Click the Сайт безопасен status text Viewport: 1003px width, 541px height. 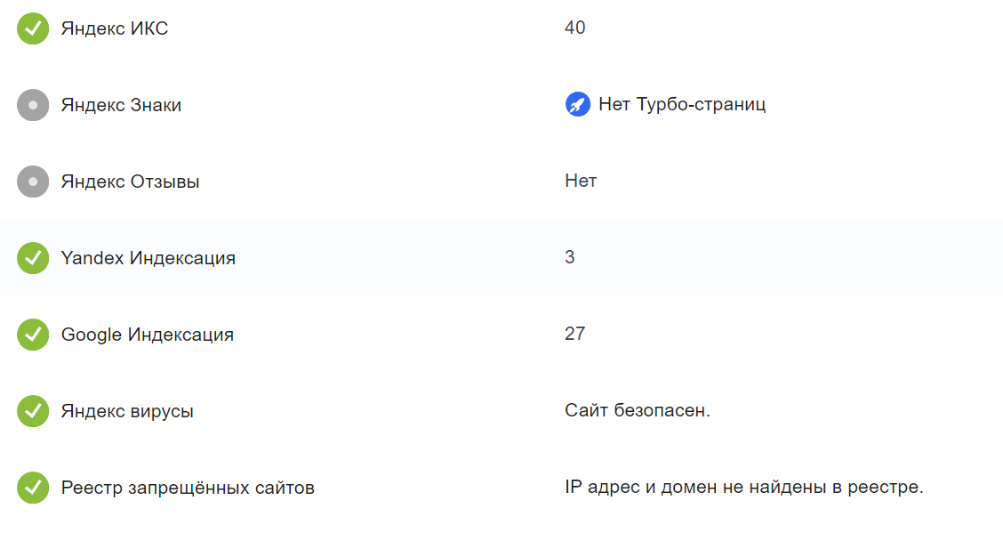[x=637, y=410]
